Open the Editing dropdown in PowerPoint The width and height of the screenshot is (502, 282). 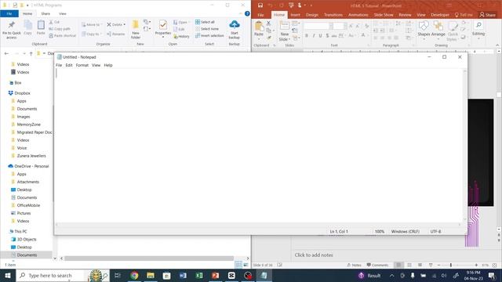click(478, 30)
